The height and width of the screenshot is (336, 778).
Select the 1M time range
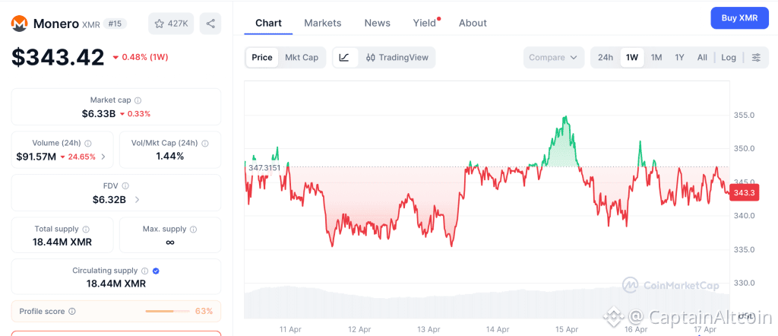[x=656, y=58]
